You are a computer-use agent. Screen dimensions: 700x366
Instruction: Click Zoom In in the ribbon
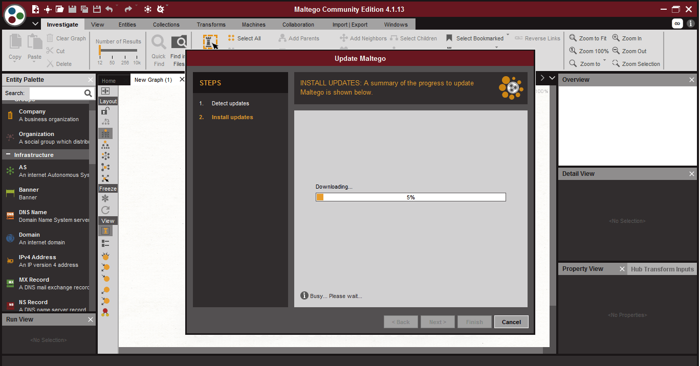pos(627,38)
